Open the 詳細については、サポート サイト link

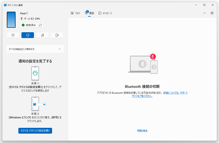pyautogui.click(x=175, y=93)
